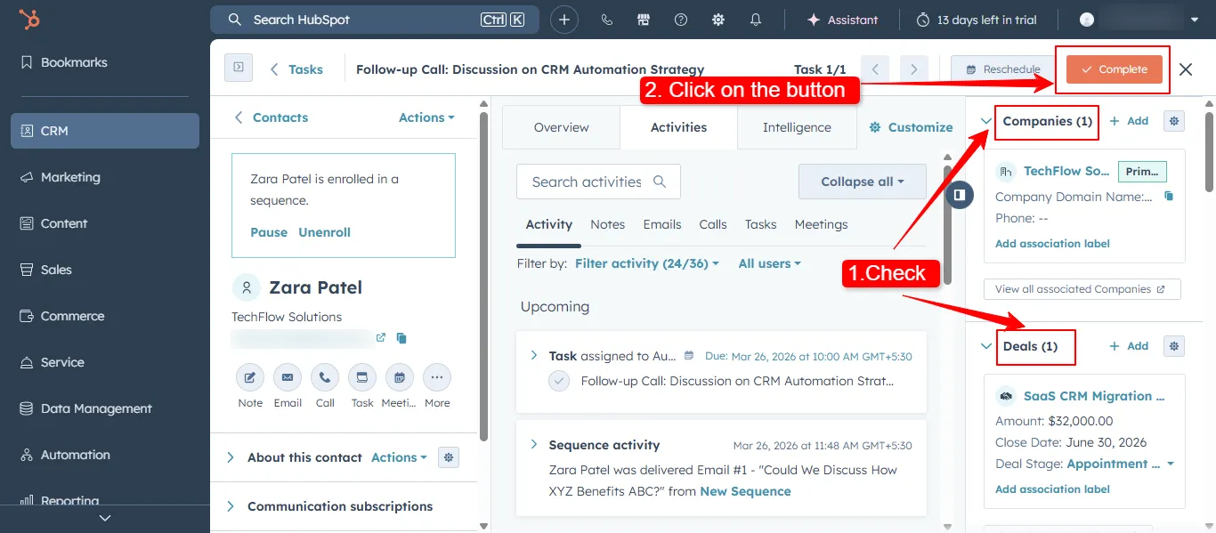Click the Task action icon
1216x533 pixels.
tap(362, 377)
